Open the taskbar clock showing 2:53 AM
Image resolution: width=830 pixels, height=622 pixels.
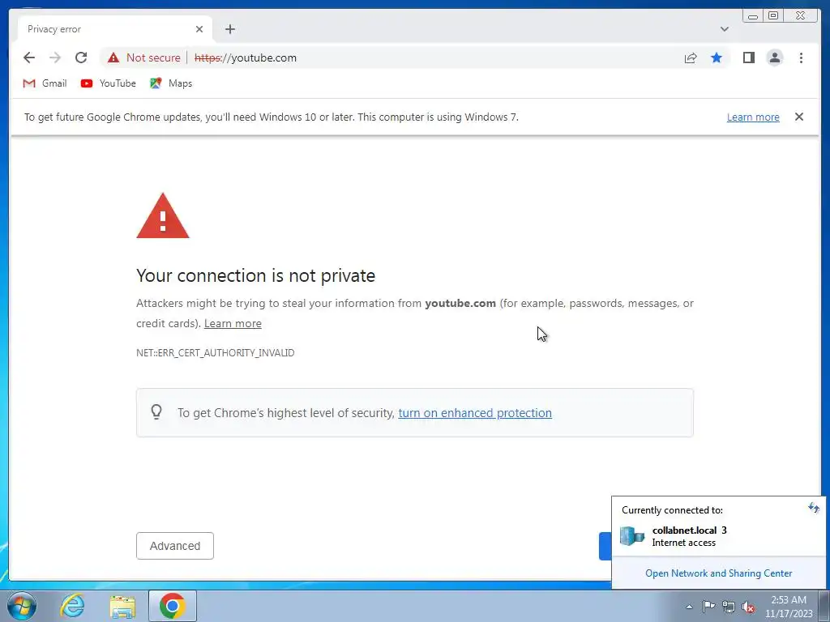pos(788,607)
